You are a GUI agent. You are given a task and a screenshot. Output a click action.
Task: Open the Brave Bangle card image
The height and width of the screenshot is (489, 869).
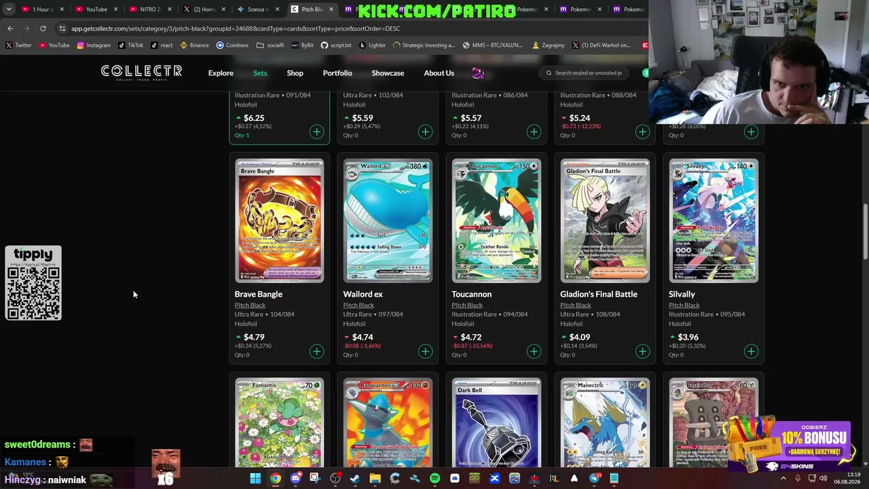coord(279,221)
